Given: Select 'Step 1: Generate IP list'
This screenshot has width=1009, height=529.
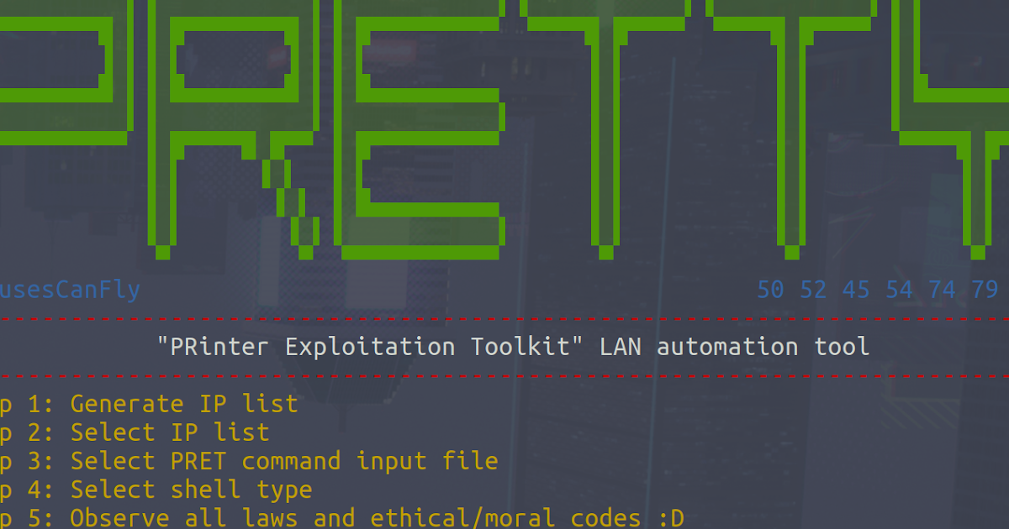Looking at the screenshot, I should (x=151, y=404).
